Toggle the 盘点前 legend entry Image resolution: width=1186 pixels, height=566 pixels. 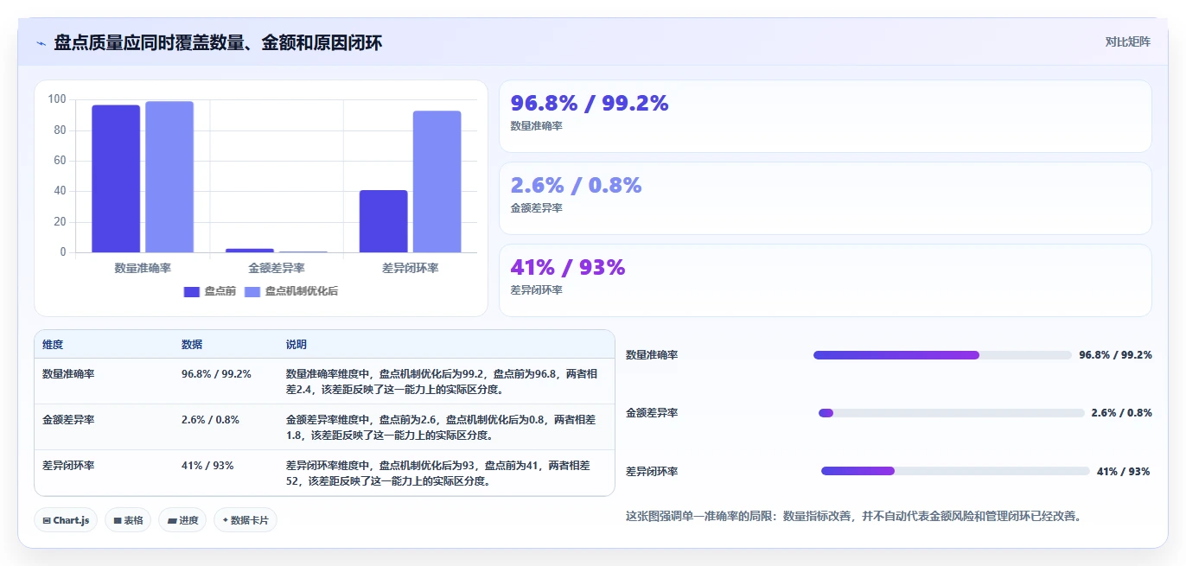point(210,291)
